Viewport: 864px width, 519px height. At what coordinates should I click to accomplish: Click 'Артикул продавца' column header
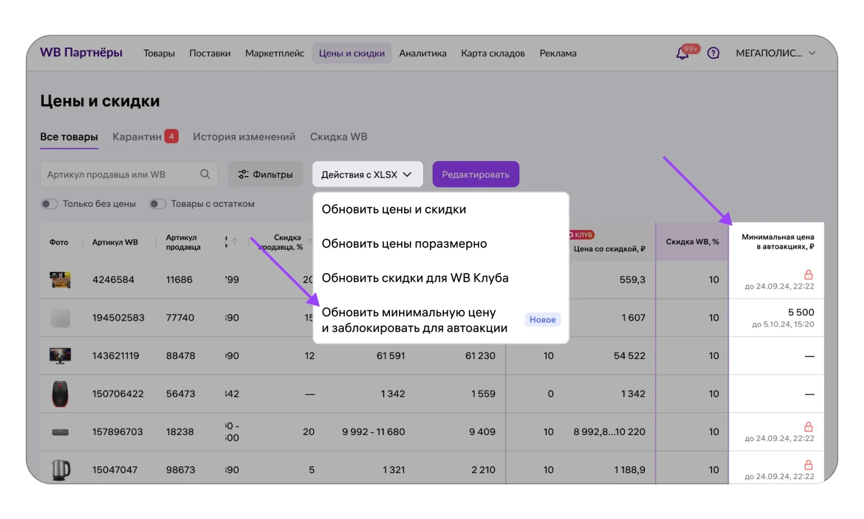[x=183, y=242]
